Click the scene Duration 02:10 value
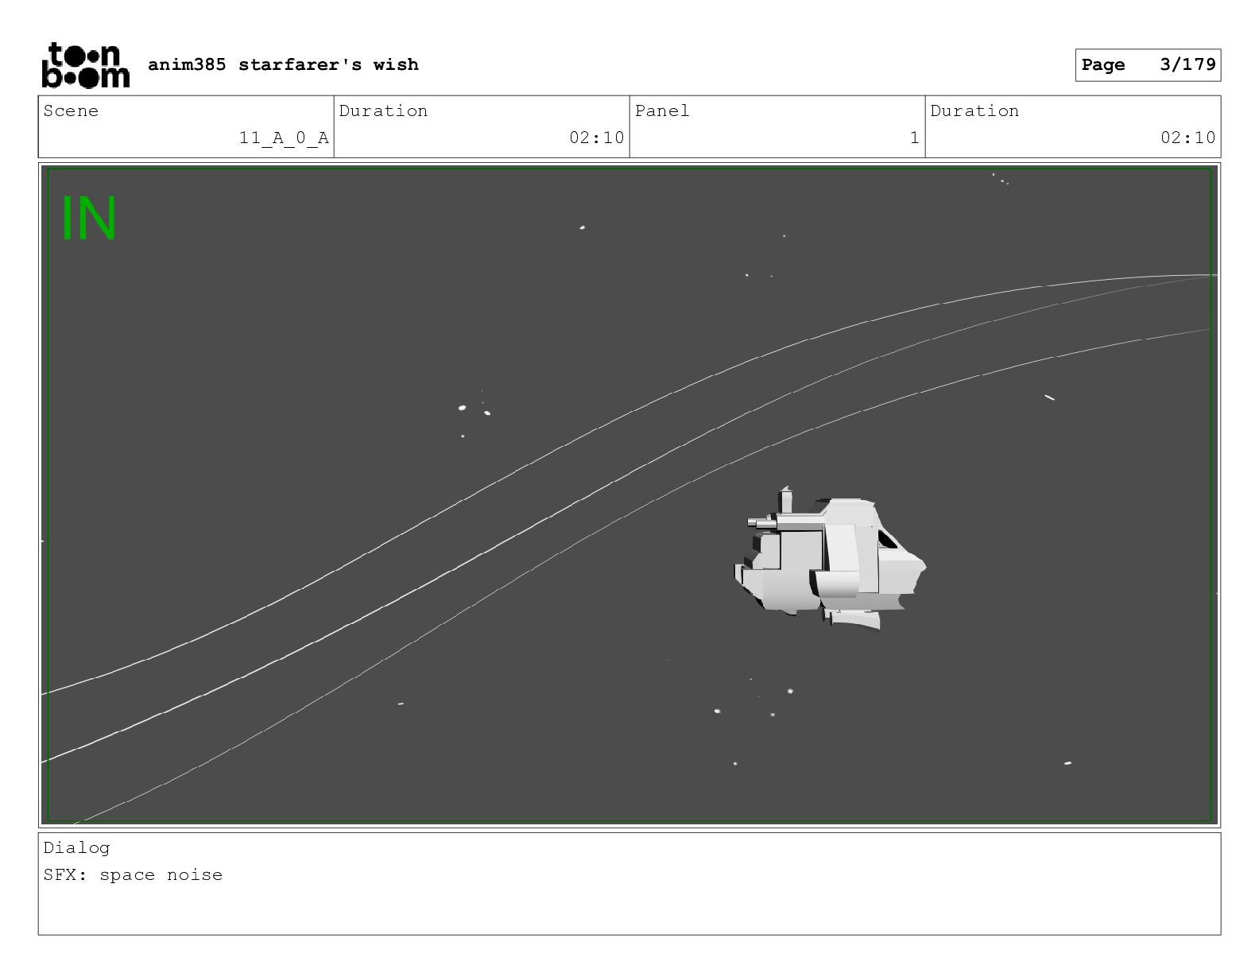1259x973 pixels. click(596, 138)
